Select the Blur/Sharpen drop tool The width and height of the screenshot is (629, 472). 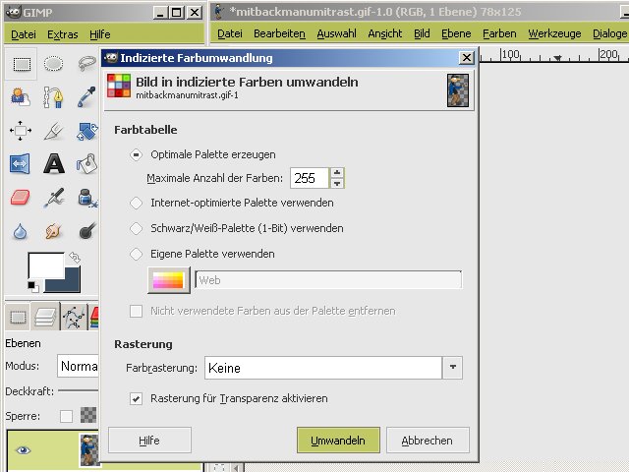pyautogui.click(x=20, y=231)
